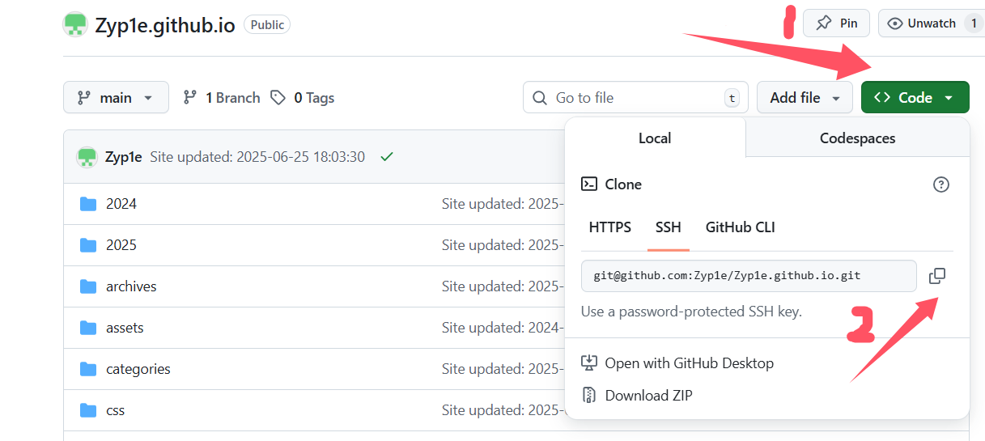The height and width of the screenshot is (441, 985).
Task: Open the main branch dropdown
Action: [116, 98]
